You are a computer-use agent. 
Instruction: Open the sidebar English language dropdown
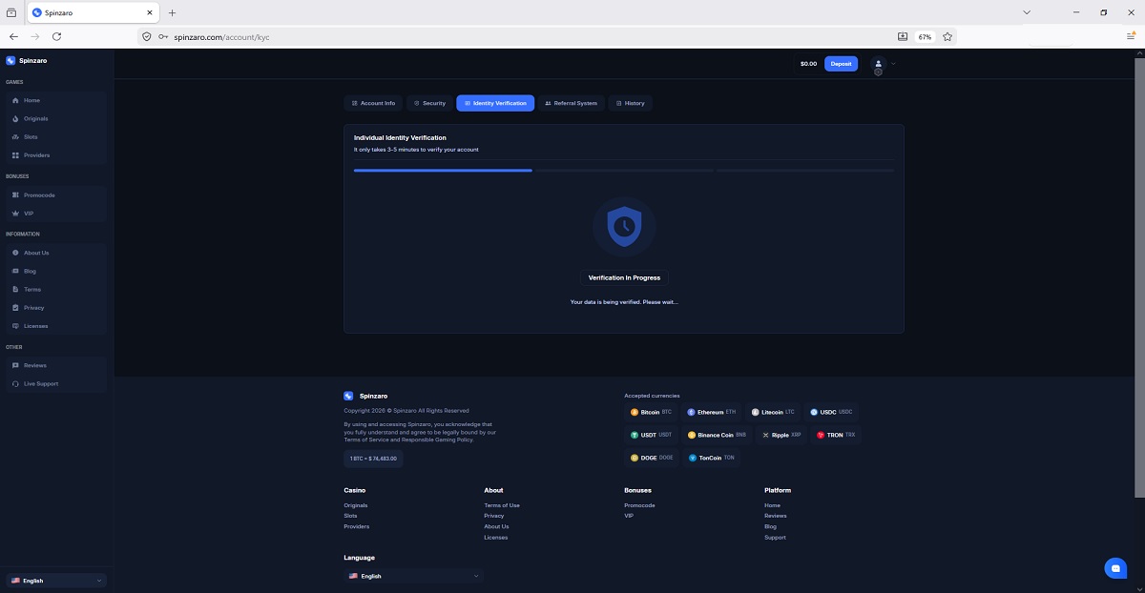(x=56, y=580)
